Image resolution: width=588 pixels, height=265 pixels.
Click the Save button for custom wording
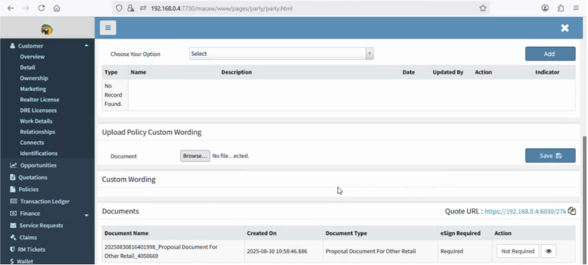[550, 156]
